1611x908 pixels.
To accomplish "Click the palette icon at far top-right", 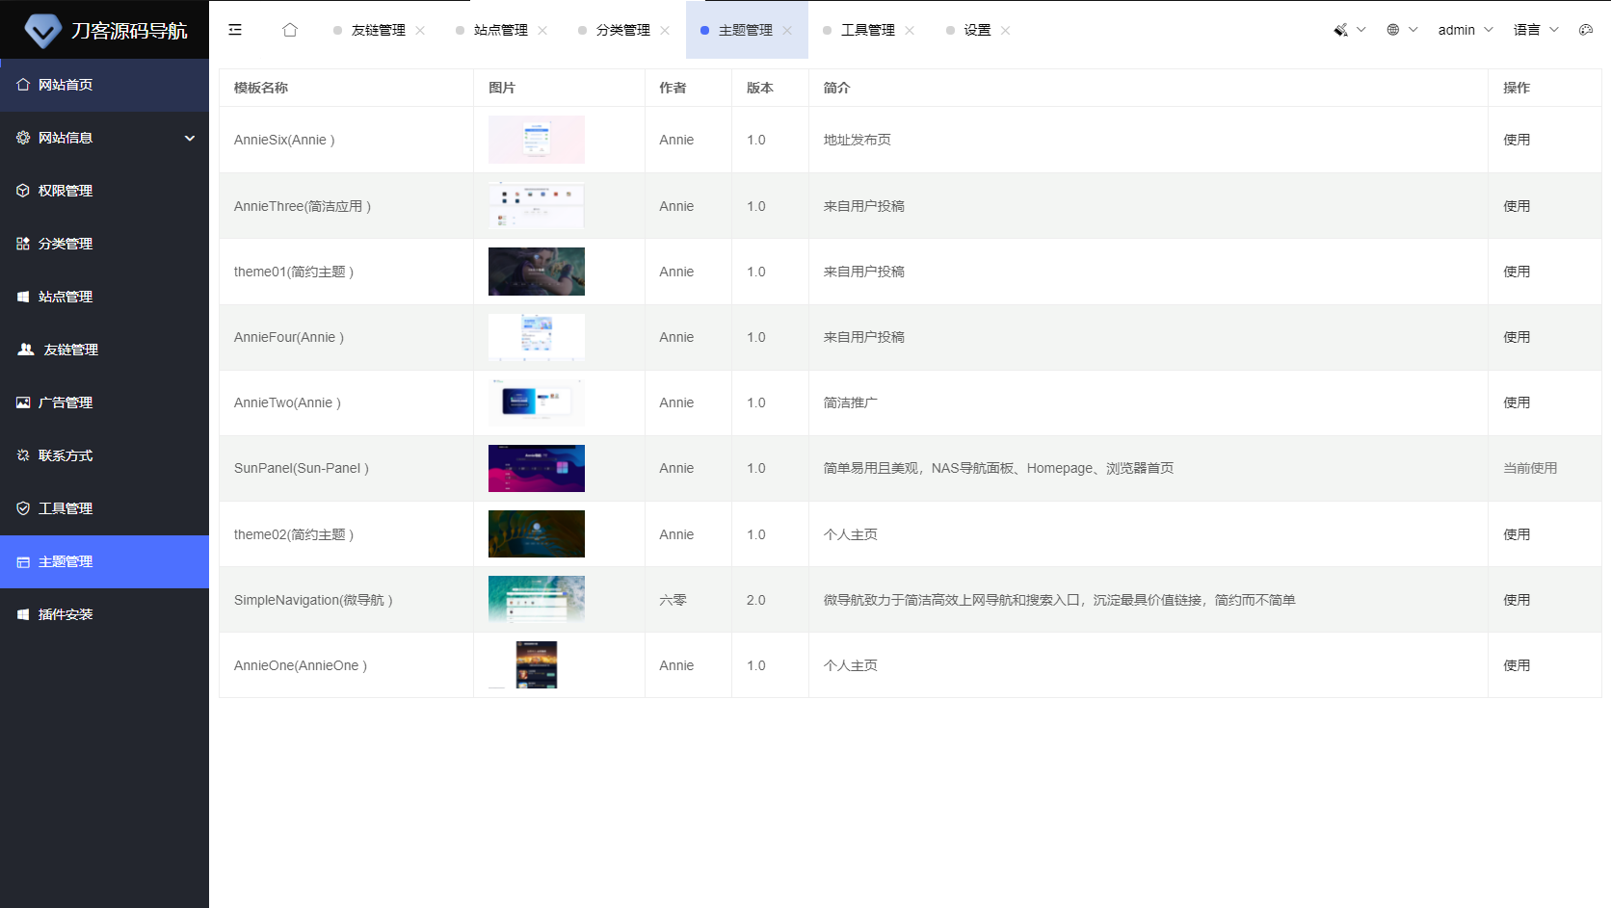I will pos(1586,30).
